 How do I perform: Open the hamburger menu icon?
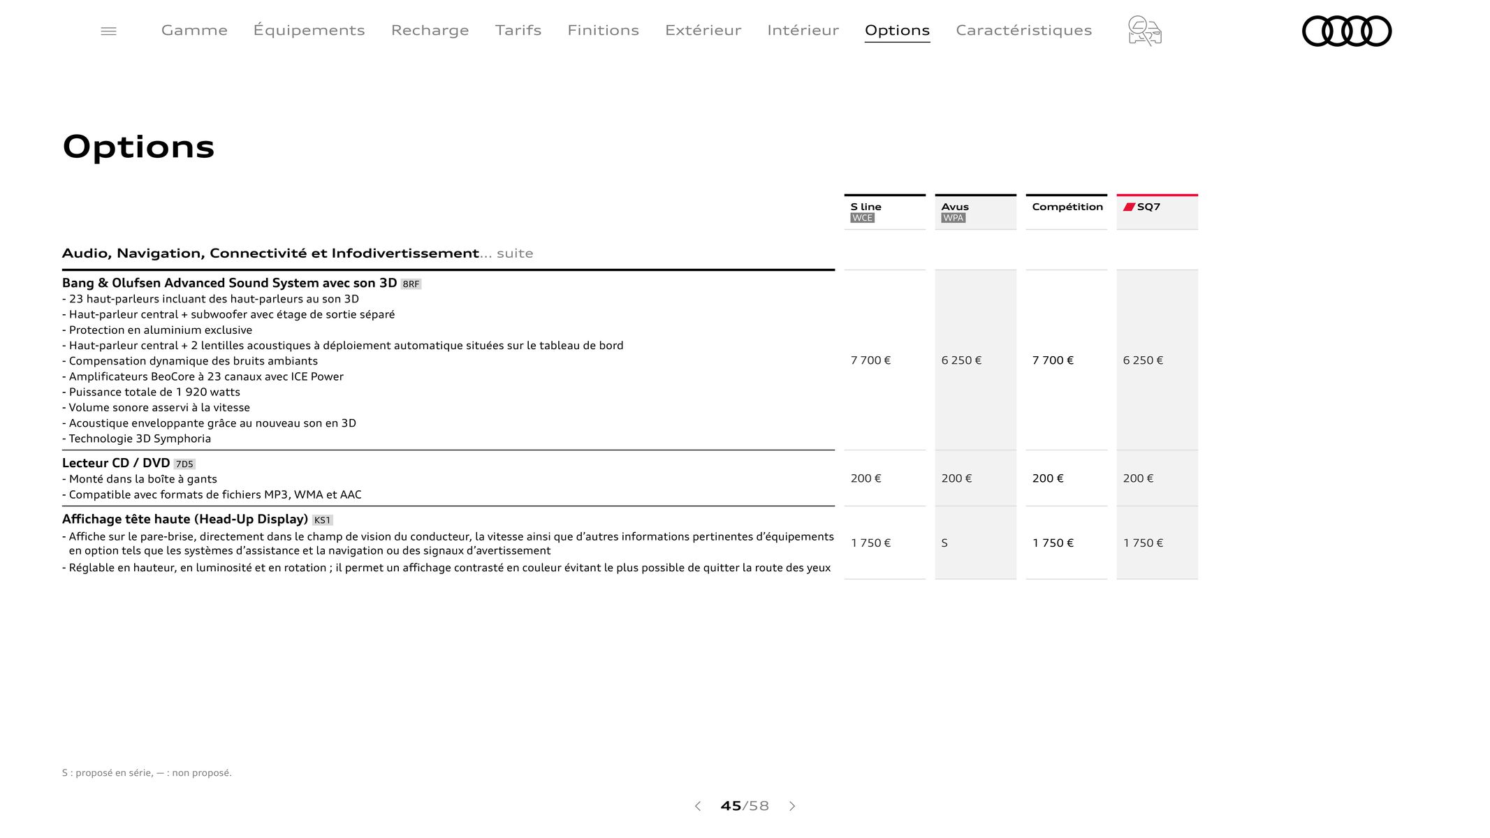(x=108, y=31)
